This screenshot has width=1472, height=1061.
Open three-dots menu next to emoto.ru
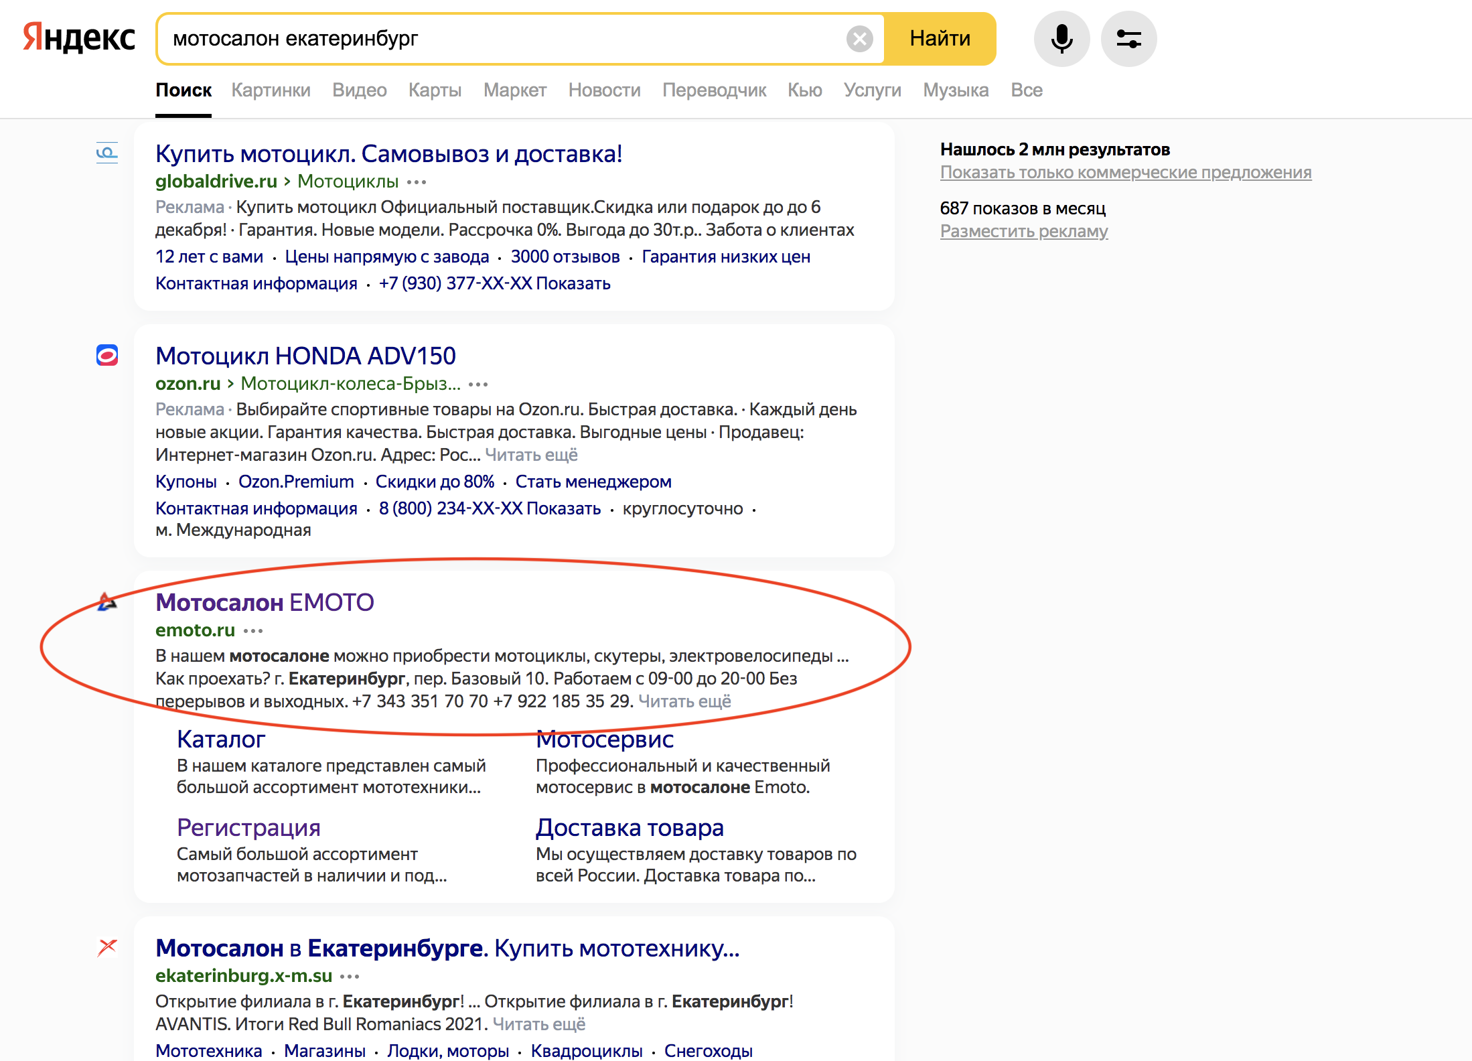[x=253, y=631]
